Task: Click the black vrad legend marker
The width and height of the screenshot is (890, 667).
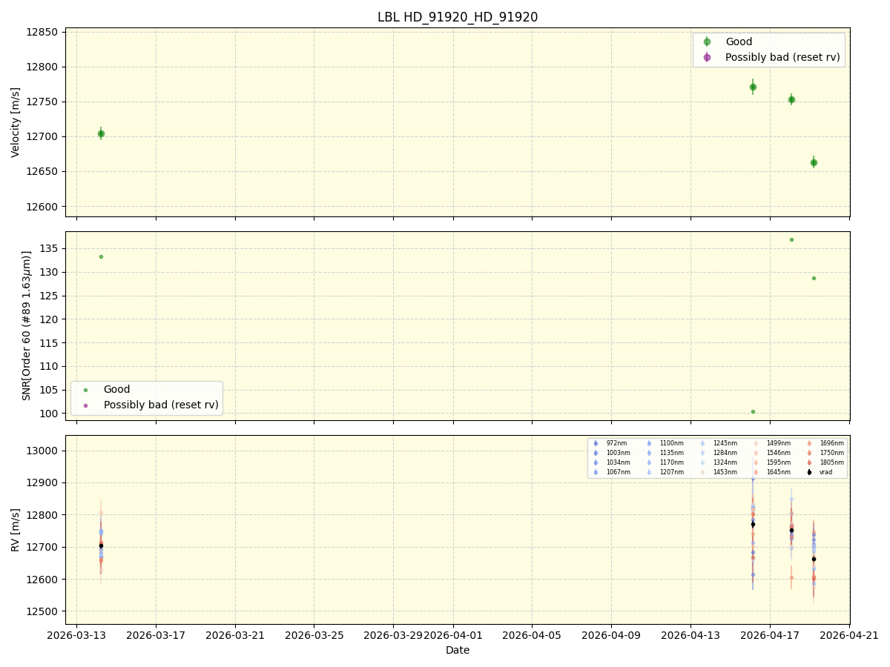Action: [x=809, y=472]
